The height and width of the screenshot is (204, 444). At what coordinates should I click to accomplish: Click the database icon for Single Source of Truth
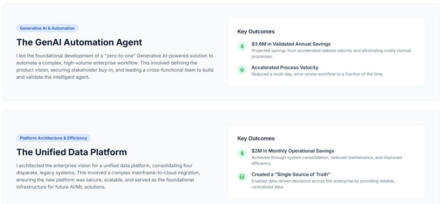point(242,177)
